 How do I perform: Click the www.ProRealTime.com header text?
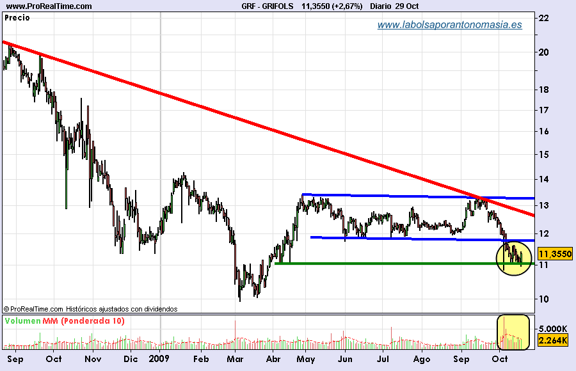49,6
